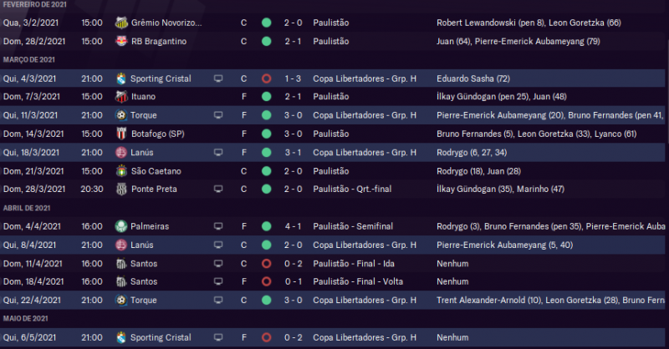Click the São Caetano club badge
Image resolution: width=669 pixels, height=349 pixels.
click(121, 170)
